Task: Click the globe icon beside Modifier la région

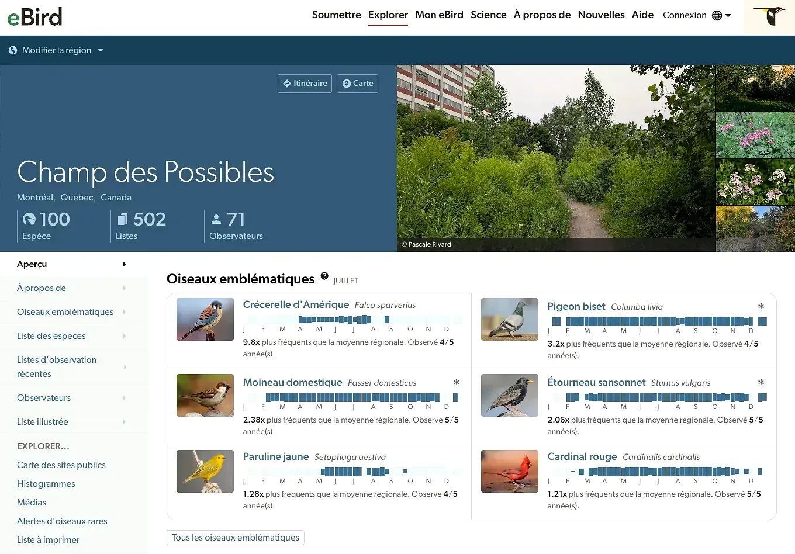Action: coord(13,51)
